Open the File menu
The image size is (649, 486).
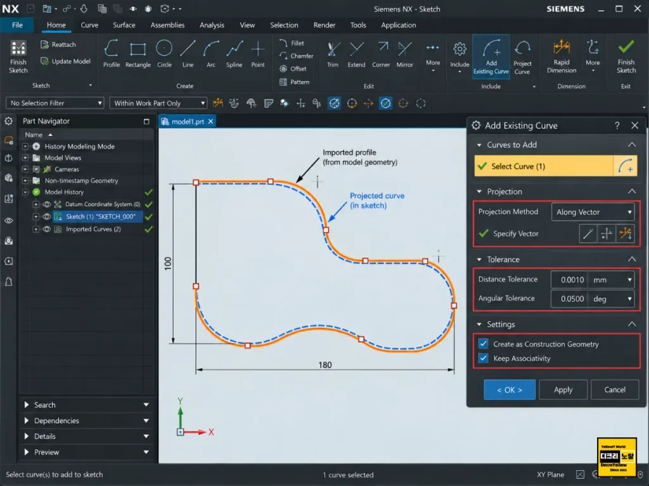17,25
